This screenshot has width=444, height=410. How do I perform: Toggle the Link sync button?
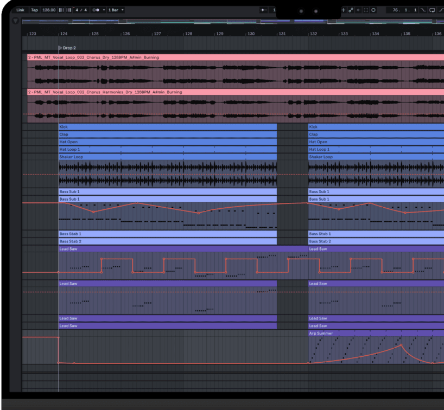(x=20, y=10)
